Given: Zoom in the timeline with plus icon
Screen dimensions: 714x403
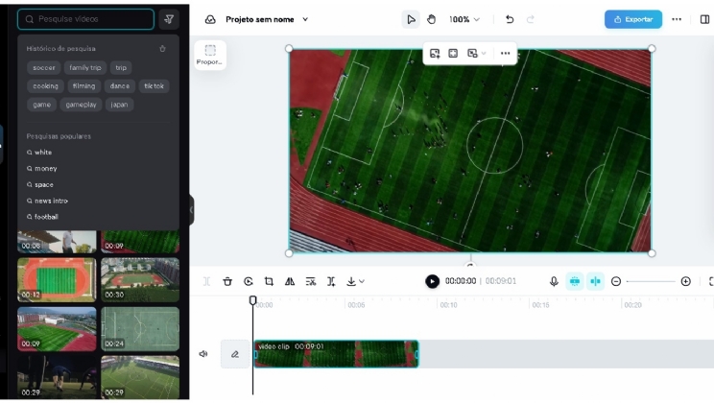Looking at the screenshot, I should point(686,281).
